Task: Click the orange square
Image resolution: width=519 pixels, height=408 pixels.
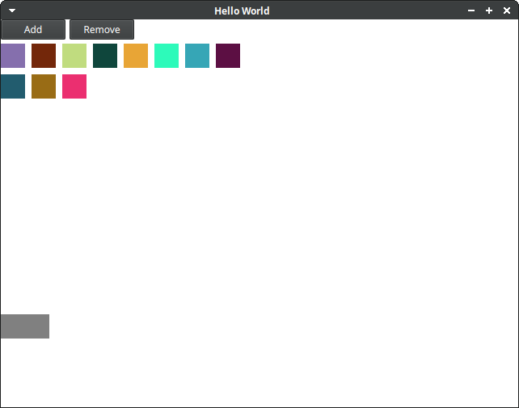Action: click(x=136, y=56)
